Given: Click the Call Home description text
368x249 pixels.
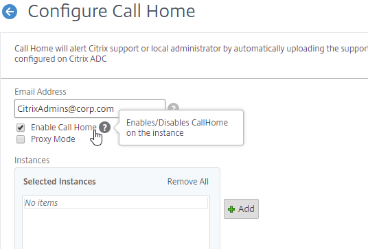Looking at the screenshot, I should (x=191, y=54).
